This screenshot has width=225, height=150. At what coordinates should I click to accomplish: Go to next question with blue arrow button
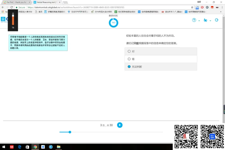(120, 125)
